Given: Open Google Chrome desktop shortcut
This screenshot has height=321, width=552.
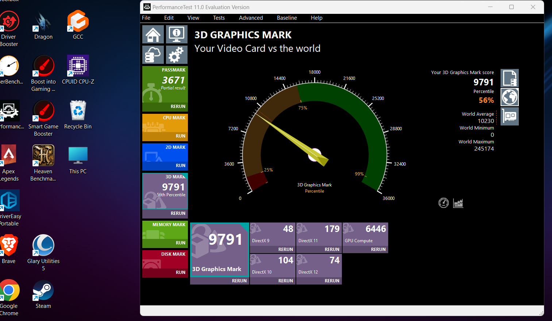Looking at the screenshot, I should point(9,298).
